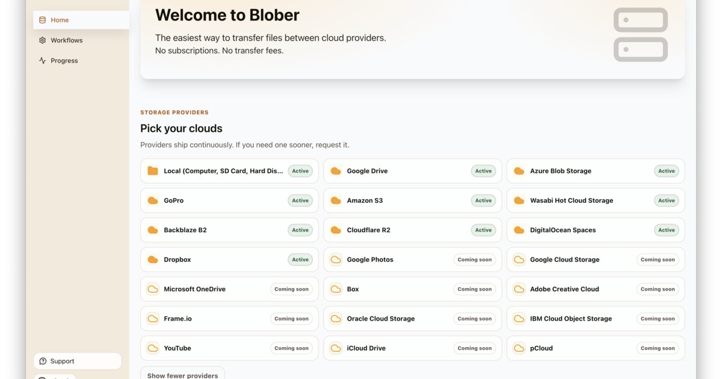
Task: Click the pCloud outline cloud icon
Action: (519, 348)
